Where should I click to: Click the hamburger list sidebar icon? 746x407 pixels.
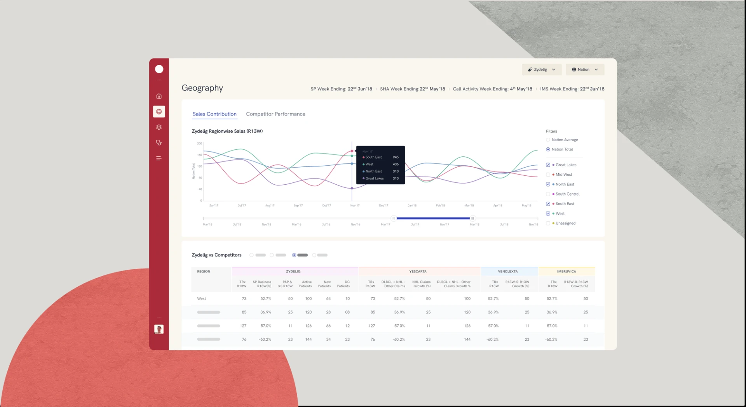click(x=159, y=158)
